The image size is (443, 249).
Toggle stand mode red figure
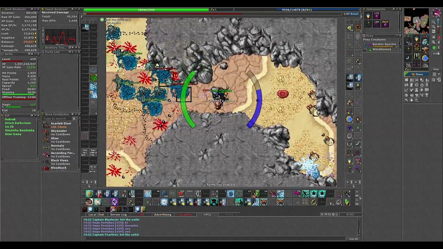point(439,38)
